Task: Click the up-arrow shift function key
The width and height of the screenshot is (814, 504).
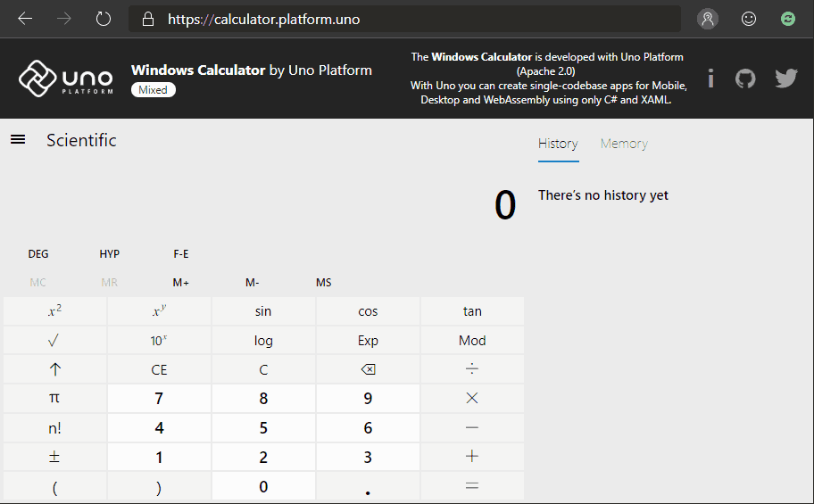Action: pyautogui.click(x=54, y=369)
